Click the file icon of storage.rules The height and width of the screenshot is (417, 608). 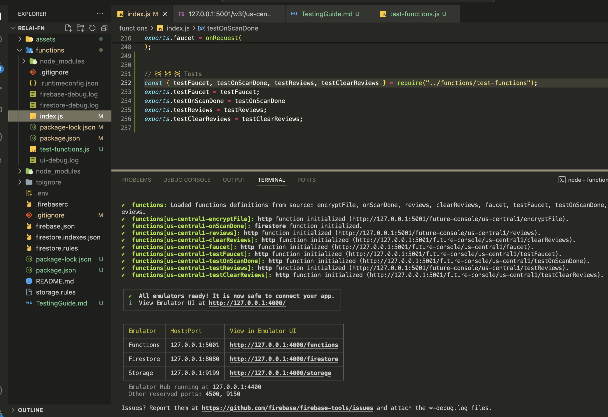(29, 292)
